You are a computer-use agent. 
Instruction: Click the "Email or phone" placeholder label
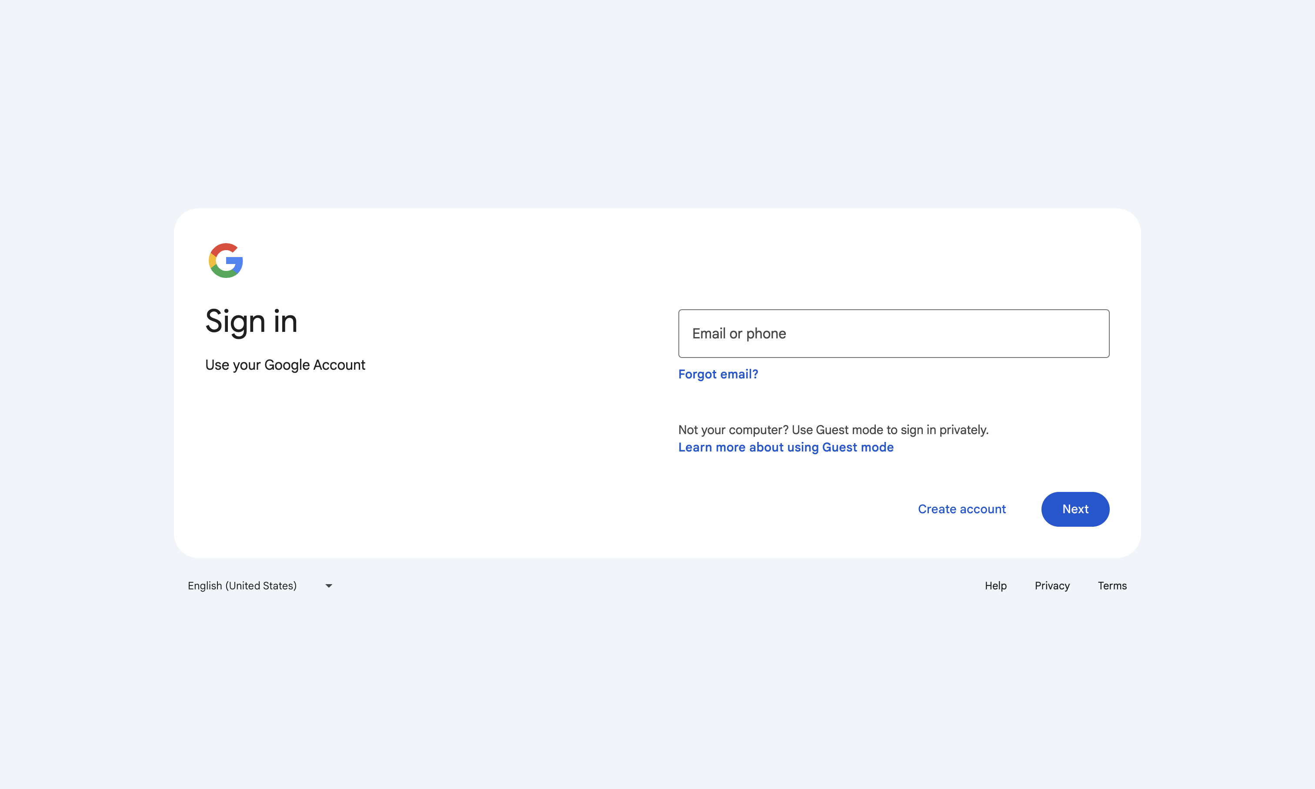tap(739, 333)
